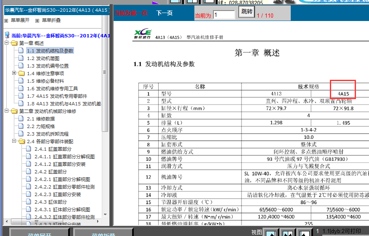Click the row name 燃油牌号
Image resolution: width=369 pixels, height=236 pixels.
click(172, 159)
